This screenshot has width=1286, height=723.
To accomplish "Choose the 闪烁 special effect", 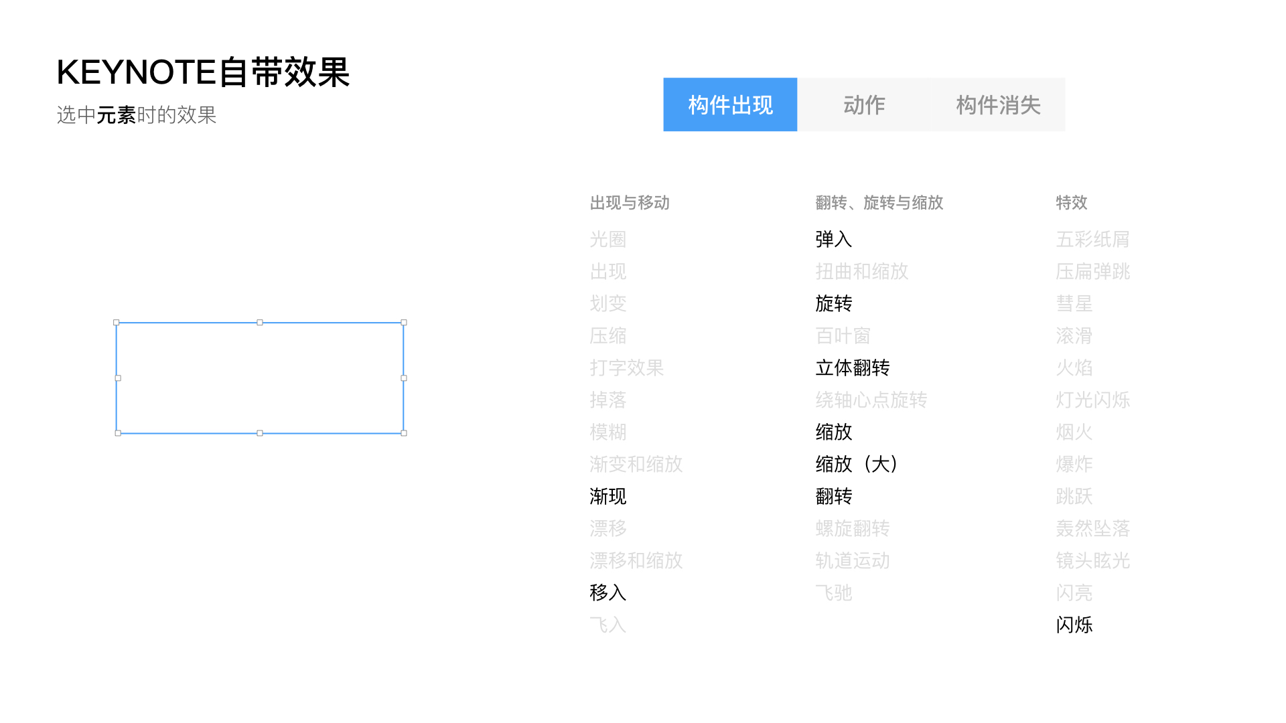I will point(1074,625).
